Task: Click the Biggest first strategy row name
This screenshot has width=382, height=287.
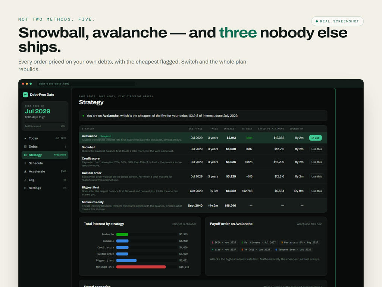Action: tap(90, 188)
